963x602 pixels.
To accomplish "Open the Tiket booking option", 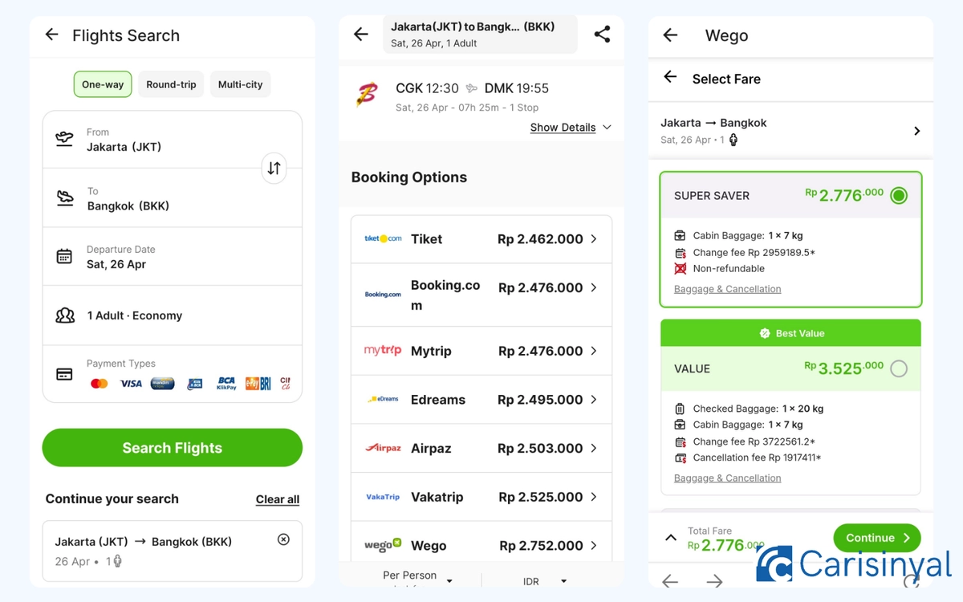I will pos(481,239).
